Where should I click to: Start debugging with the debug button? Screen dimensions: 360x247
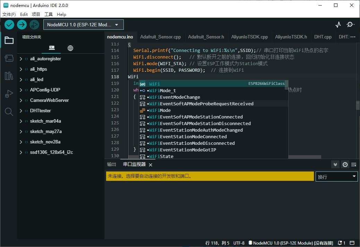pos(34,25)
